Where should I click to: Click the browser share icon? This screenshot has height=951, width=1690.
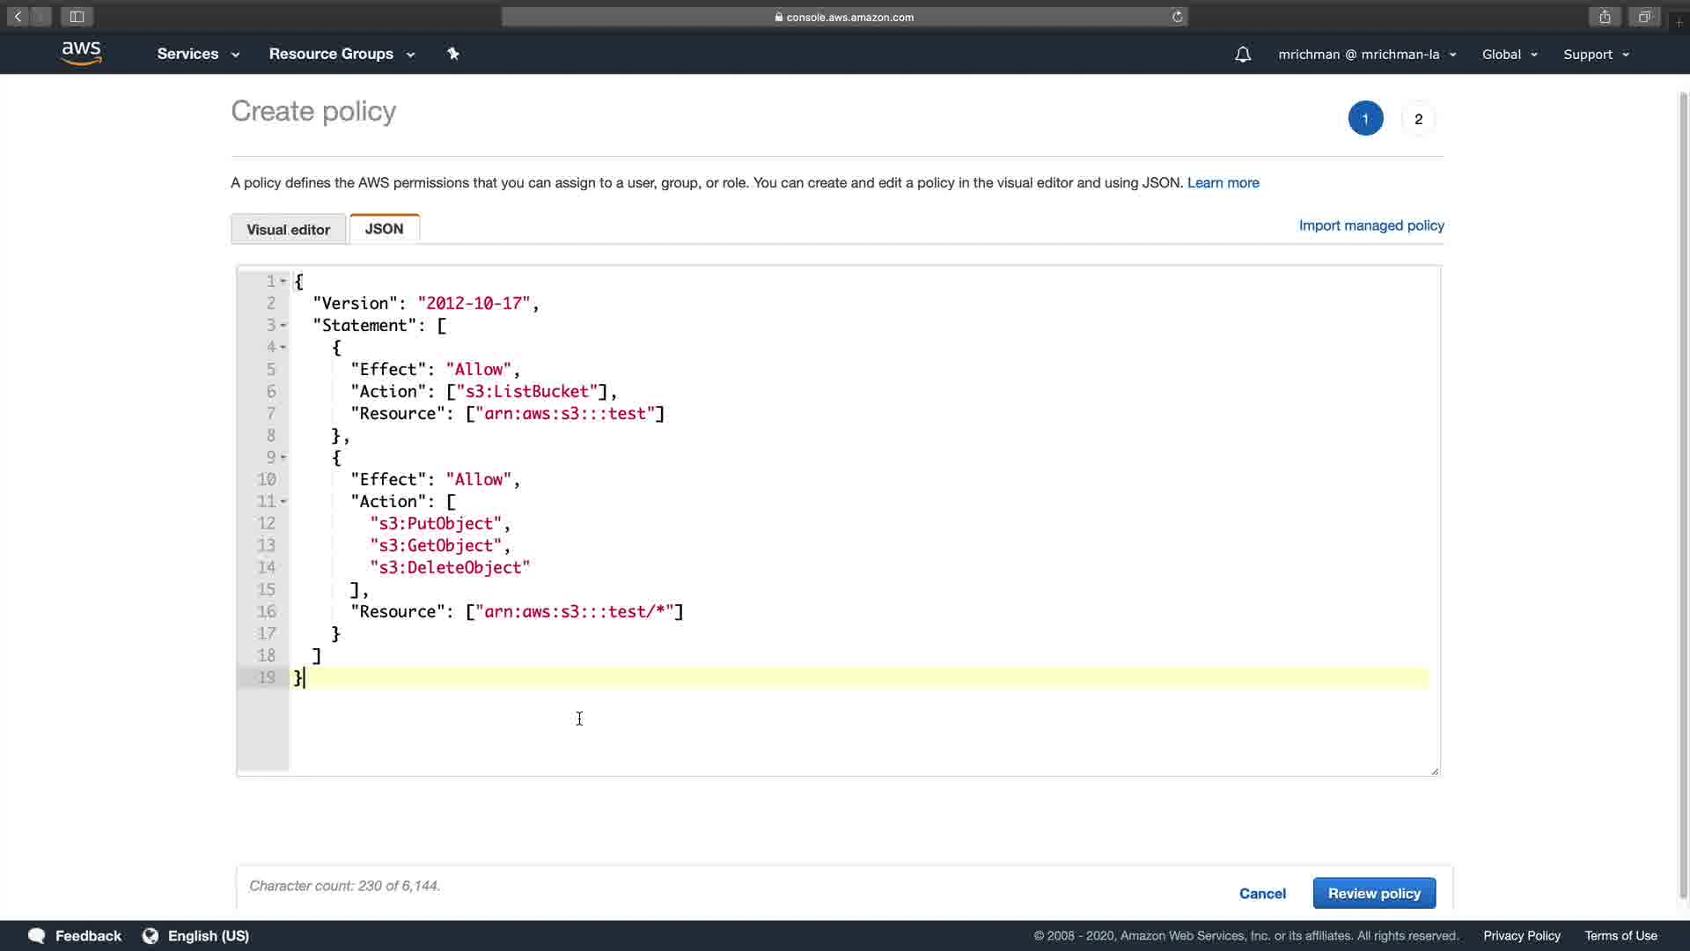pos(1605,17)
